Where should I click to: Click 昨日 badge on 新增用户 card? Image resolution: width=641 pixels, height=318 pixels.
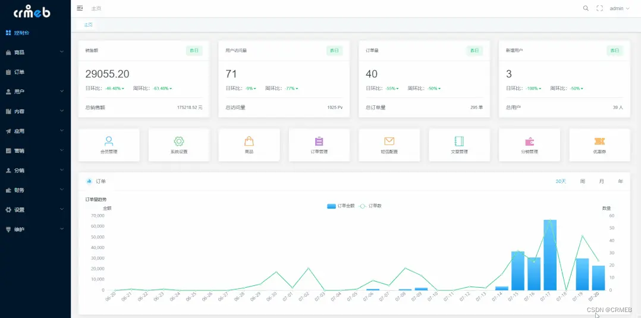tap(615, 51)
